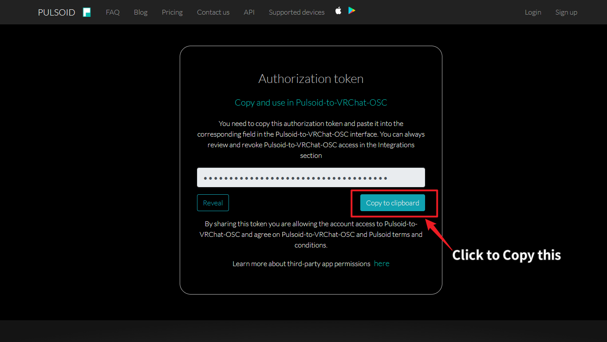Click the terms and conditions paragraph

click(311, 234)
